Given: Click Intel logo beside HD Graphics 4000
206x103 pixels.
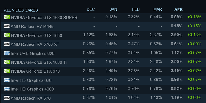Looking at the screenshot, I should pyautogui.click(x=7, y=89).
